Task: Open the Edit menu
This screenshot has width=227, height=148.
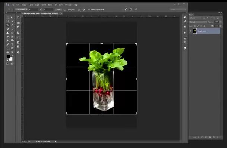Action: tap(18, 5)
